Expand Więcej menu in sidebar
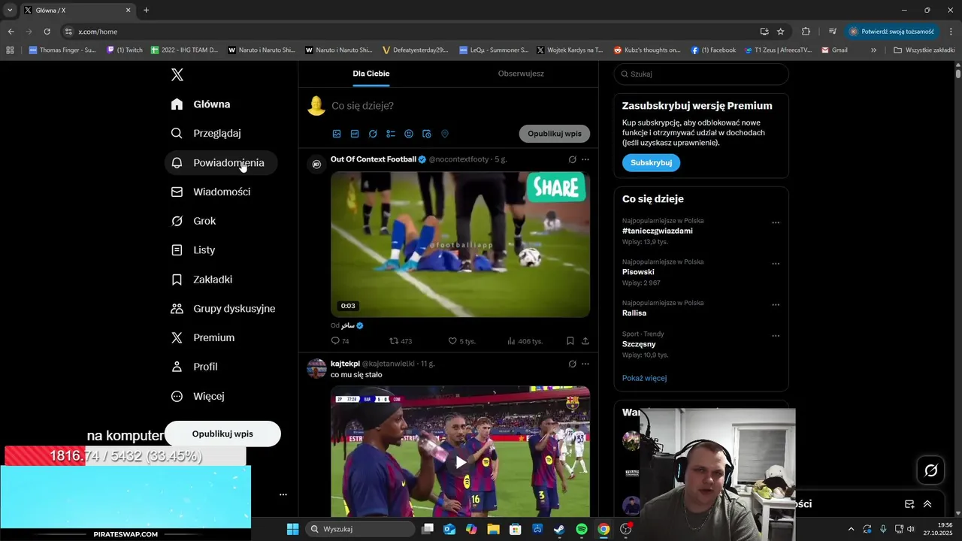Image resolution: width=962 pixels, height=541 pixels. (198, 397)
